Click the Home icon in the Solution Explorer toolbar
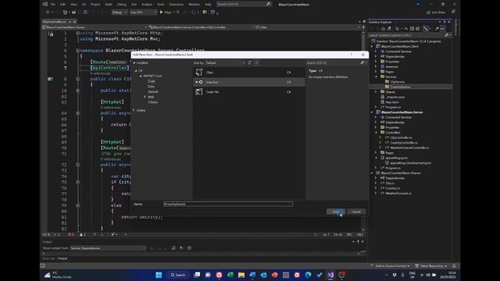 (x=383, y=29)
